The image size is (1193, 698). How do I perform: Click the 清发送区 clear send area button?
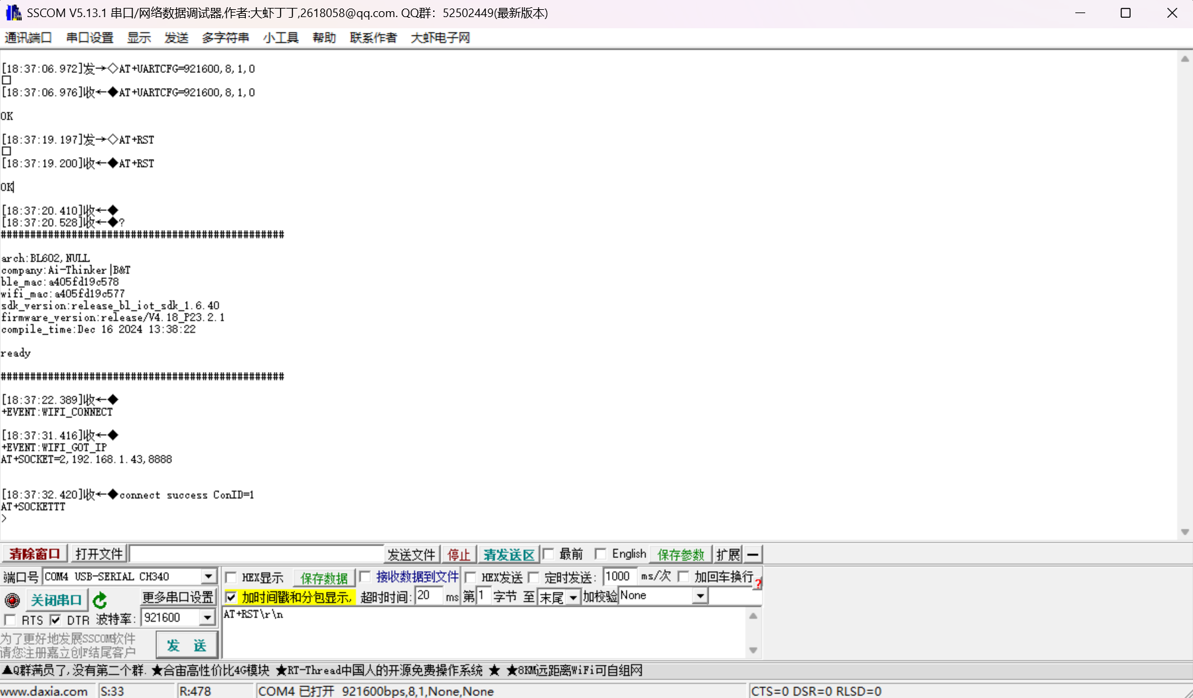point(509,555)
